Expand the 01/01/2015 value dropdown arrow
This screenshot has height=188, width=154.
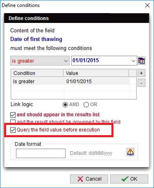tap(134, 61)
